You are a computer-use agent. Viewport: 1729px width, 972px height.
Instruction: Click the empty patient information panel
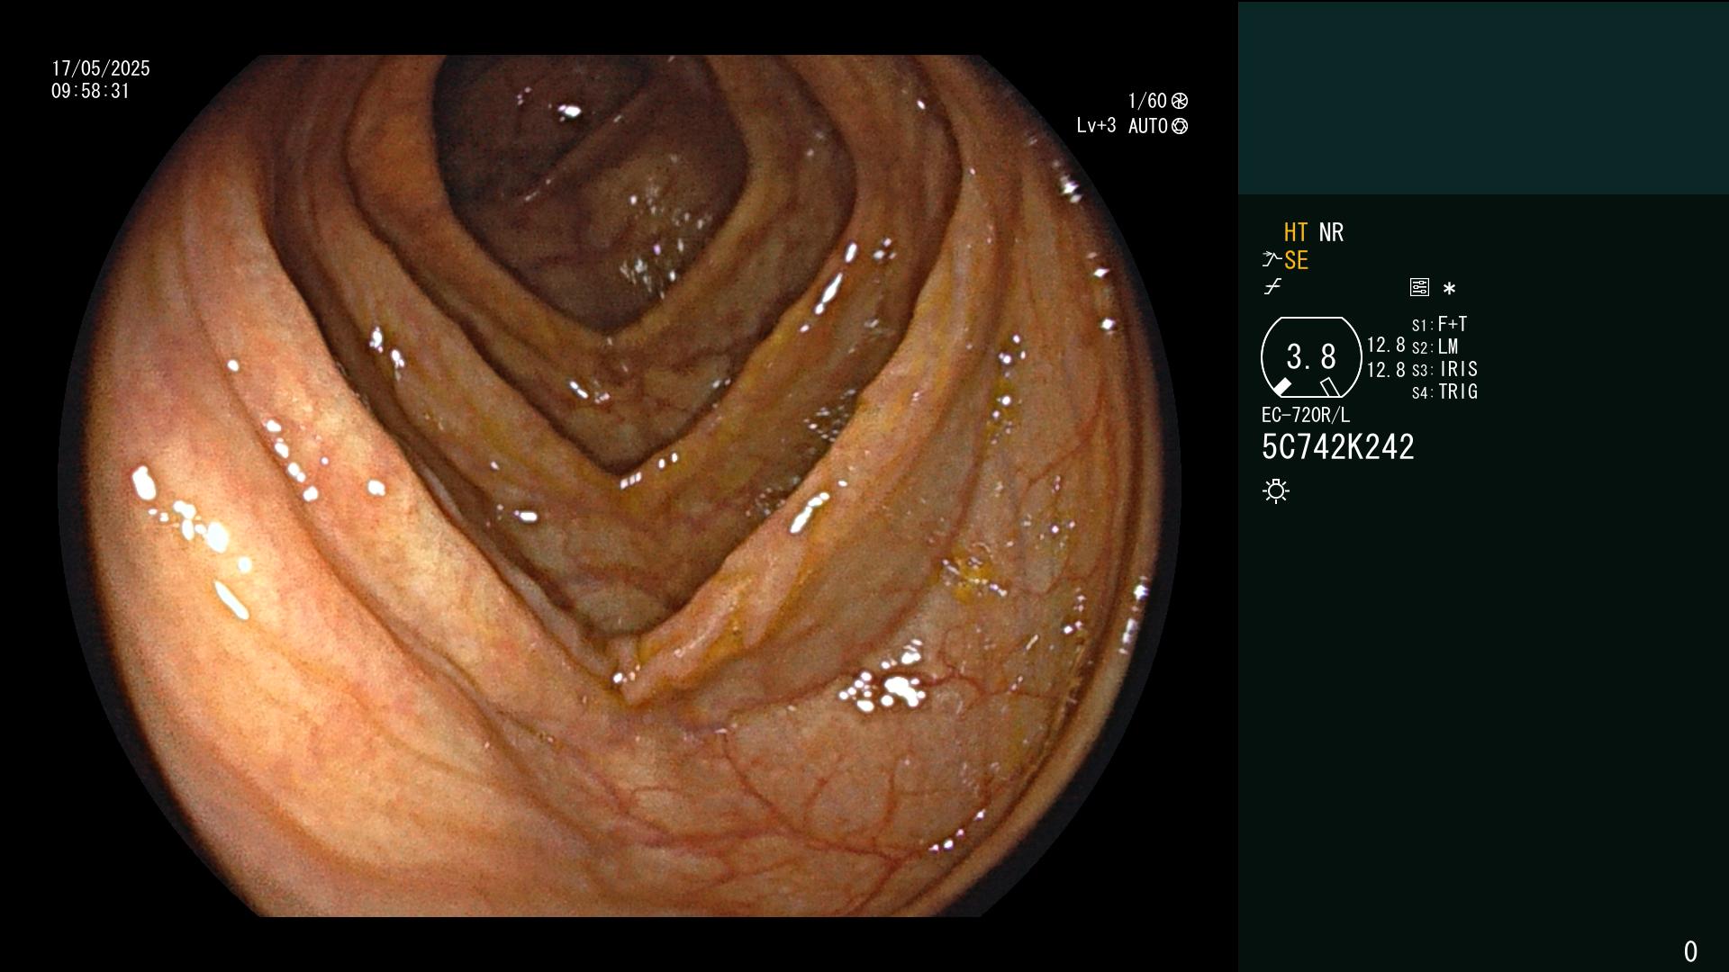click(1483, 97)
